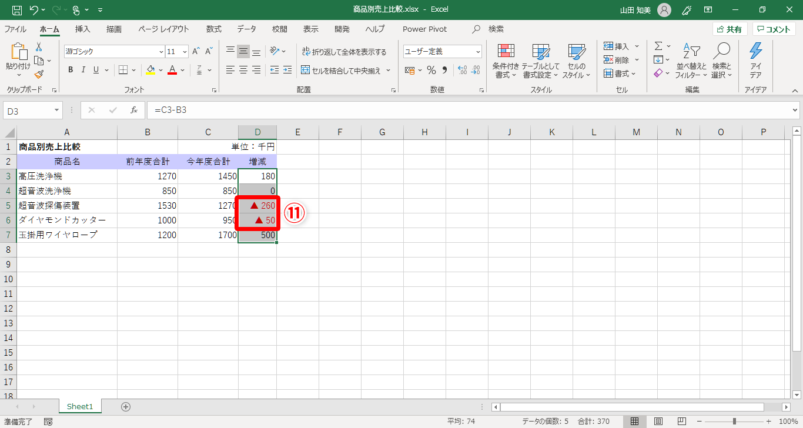
Task: Open the font name dropdown 游ゴシック
Action: (161, 52)
